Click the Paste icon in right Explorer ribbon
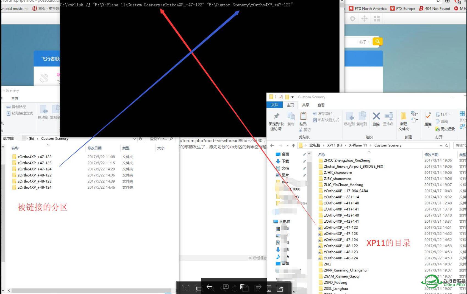This screenshot has height=294, width=467. (303, 116)
